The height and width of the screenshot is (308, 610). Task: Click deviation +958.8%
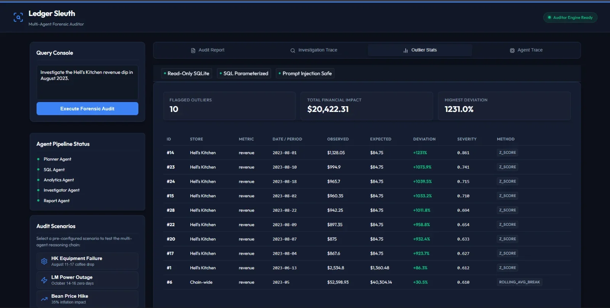421,225
